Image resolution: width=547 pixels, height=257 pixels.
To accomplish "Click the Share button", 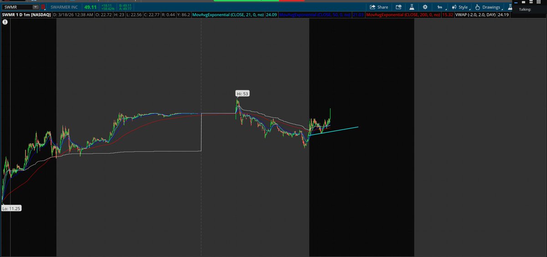I will 379,7.
